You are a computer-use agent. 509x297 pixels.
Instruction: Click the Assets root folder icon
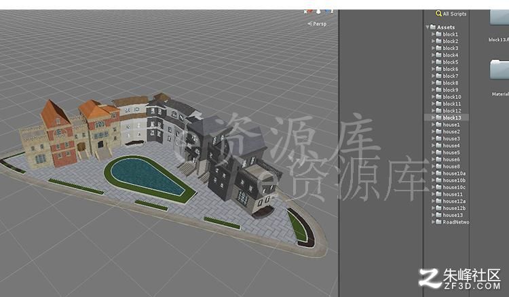pyautogui.click(x=433, y=27)
